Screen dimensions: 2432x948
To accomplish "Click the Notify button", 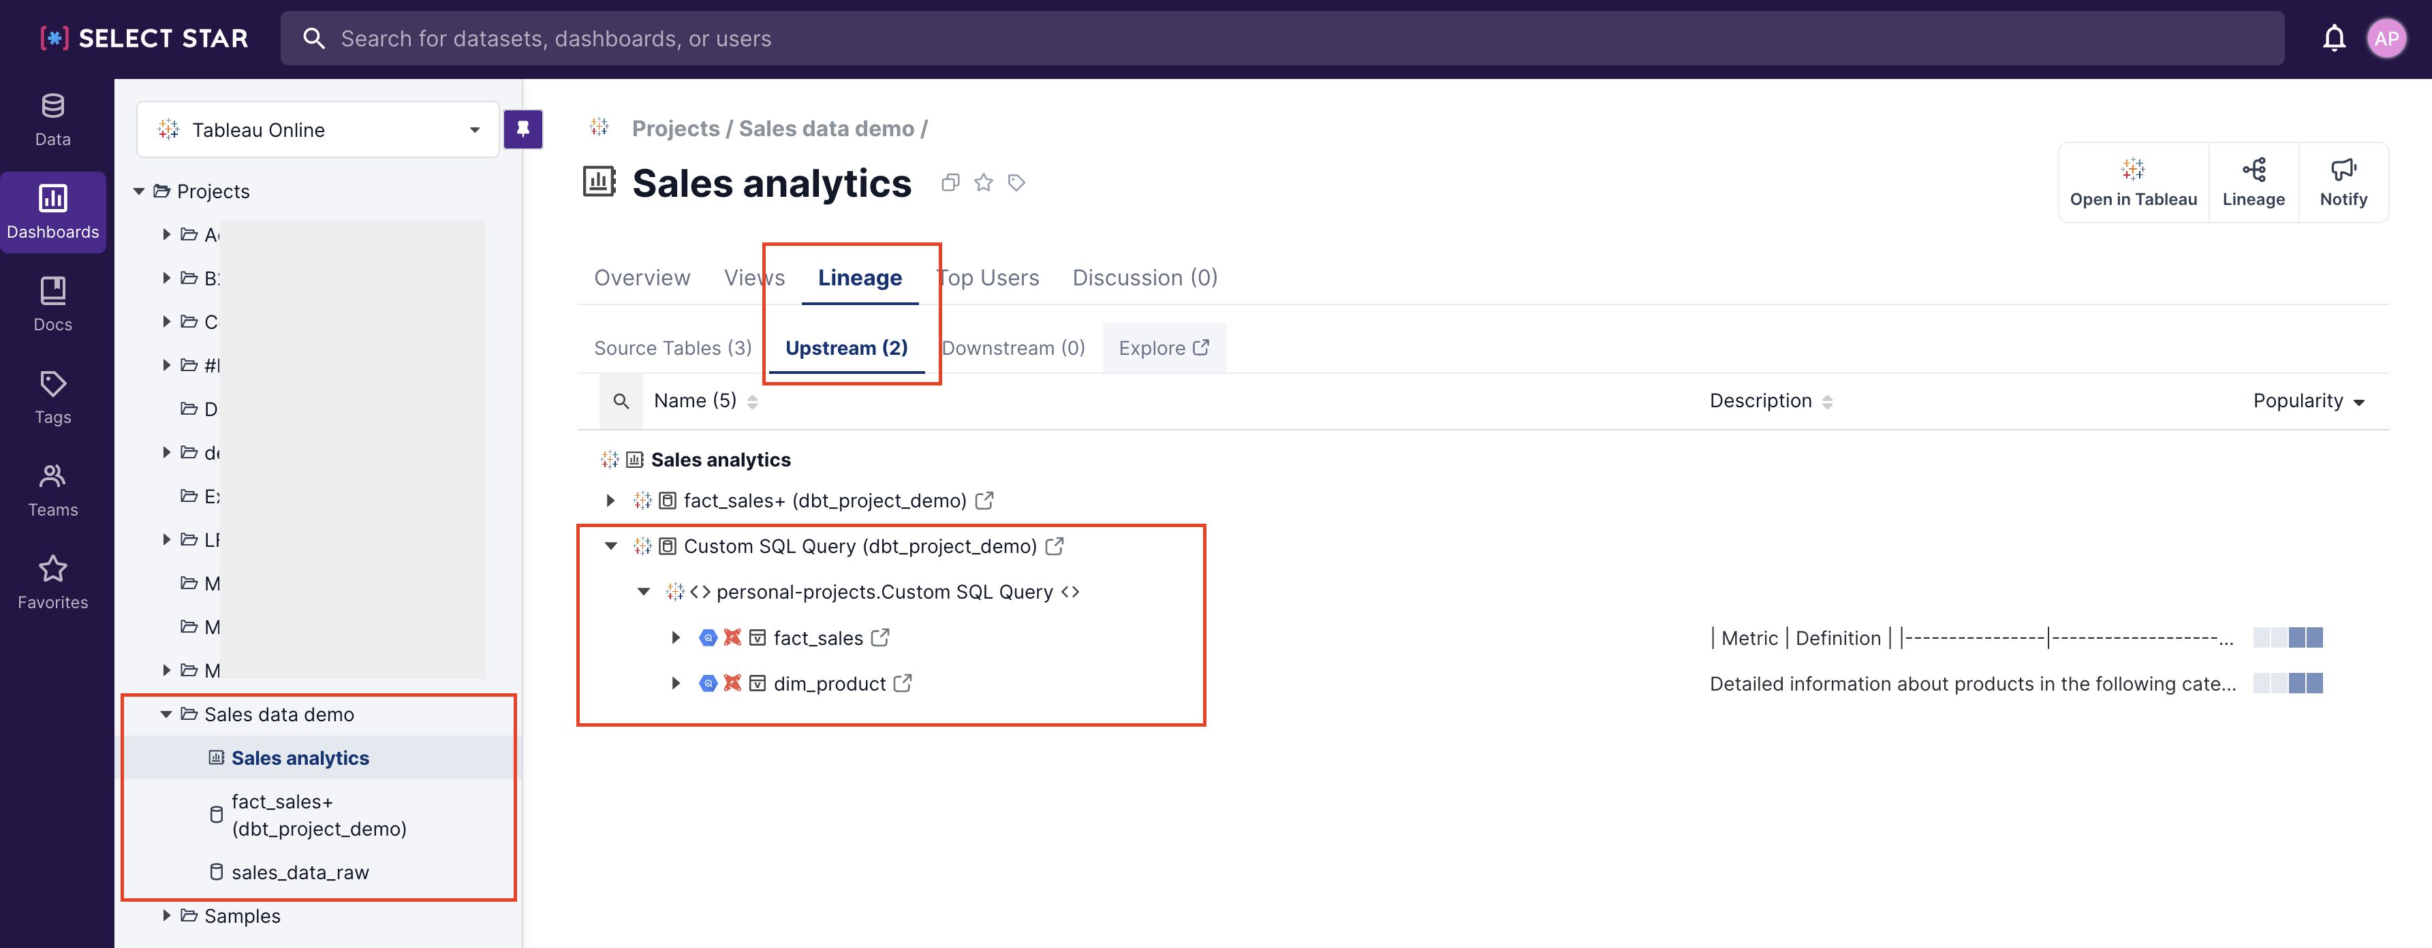I will click(x=2342, y=183).
